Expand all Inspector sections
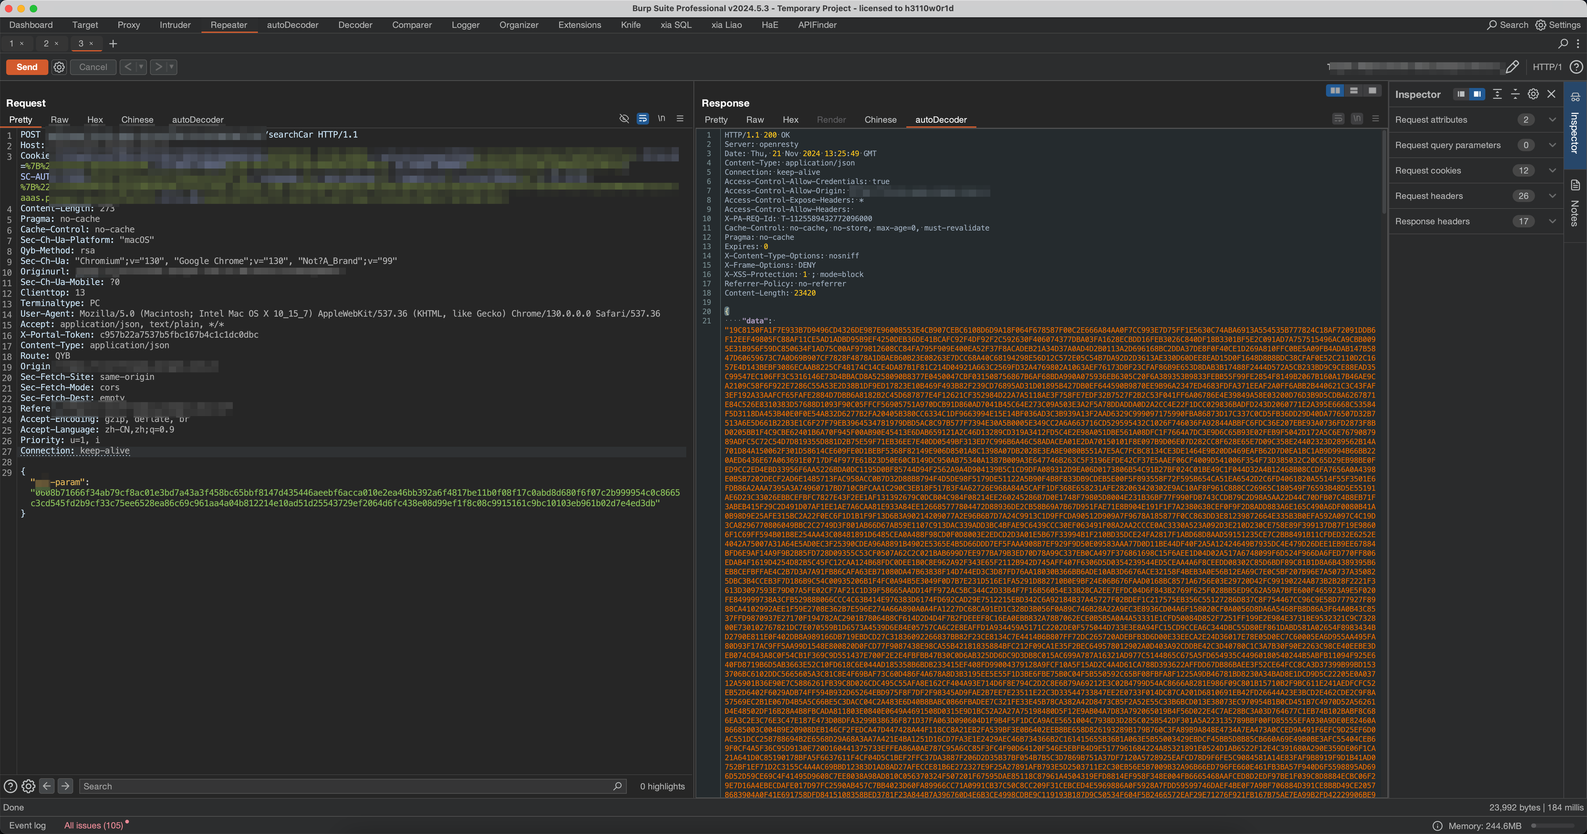The image size is (1587, 834). 1497,94
